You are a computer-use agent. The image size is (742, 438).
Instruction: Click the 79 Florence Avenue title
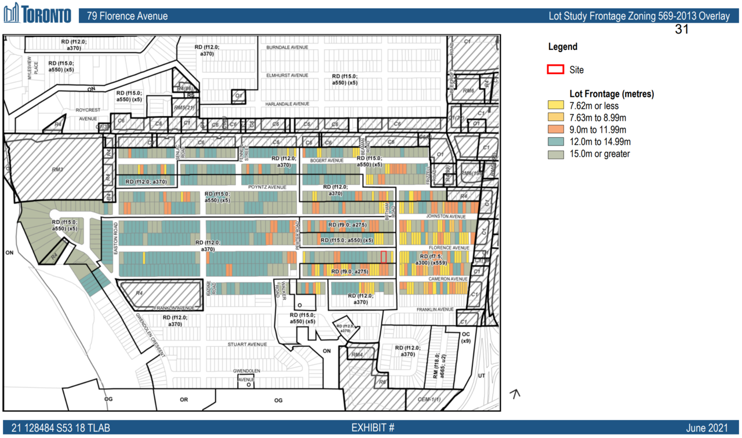coord(127,16)
